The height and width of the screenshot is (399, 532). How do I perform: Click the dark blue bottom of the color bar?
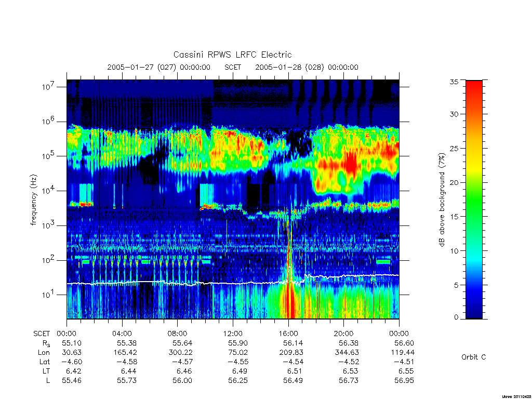pyautogui.click(x=474, y=311)
